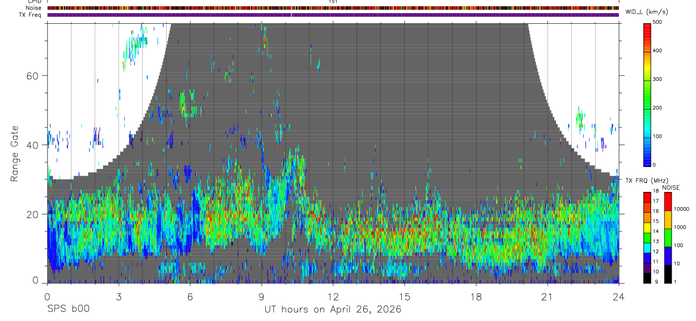The image size is (696, 321).
Task: Click the purple TX Freq strip above the plot
Action: 333,15
